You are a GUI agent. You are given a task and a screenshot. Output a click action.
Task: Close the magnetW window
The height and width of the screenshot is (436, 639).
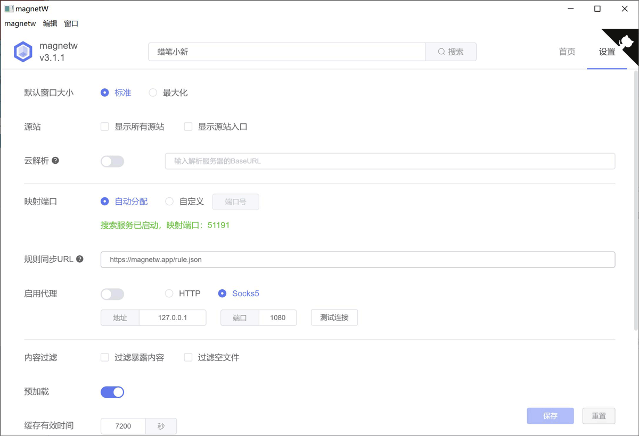pyautogui.click(x=625, y=9)
